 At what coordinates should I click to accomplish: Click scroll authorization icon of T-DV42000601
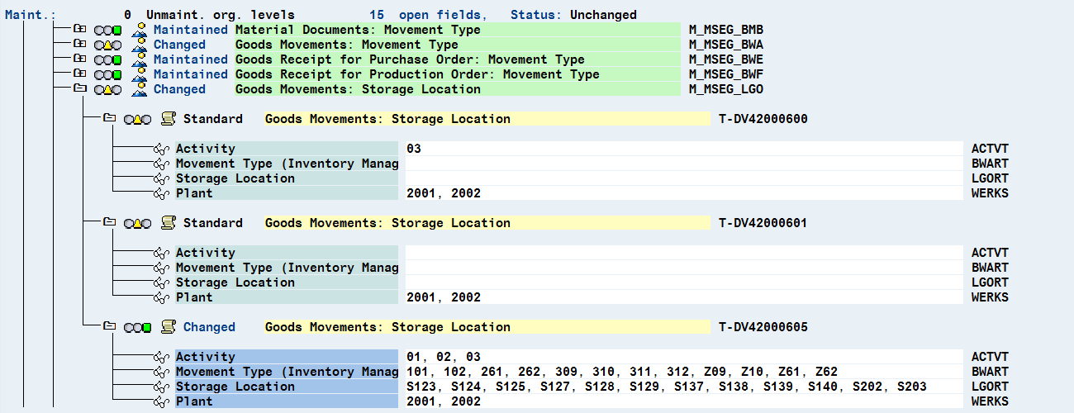point(168,223)
